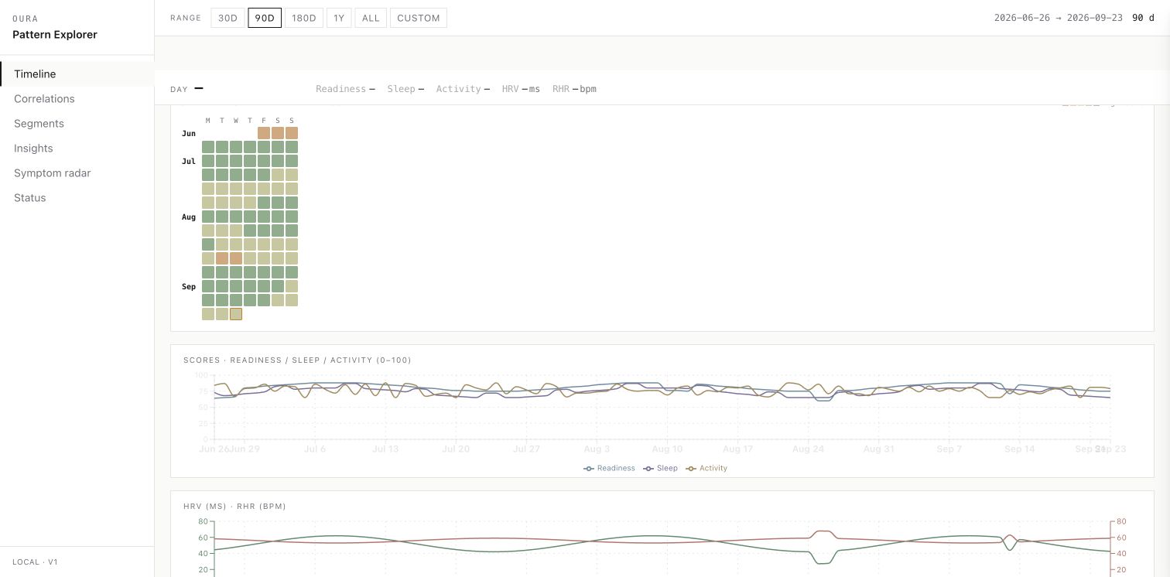The image size is (1170, 577).
Task: Click the Sep 7 axis label
Action: click(949, 449)
